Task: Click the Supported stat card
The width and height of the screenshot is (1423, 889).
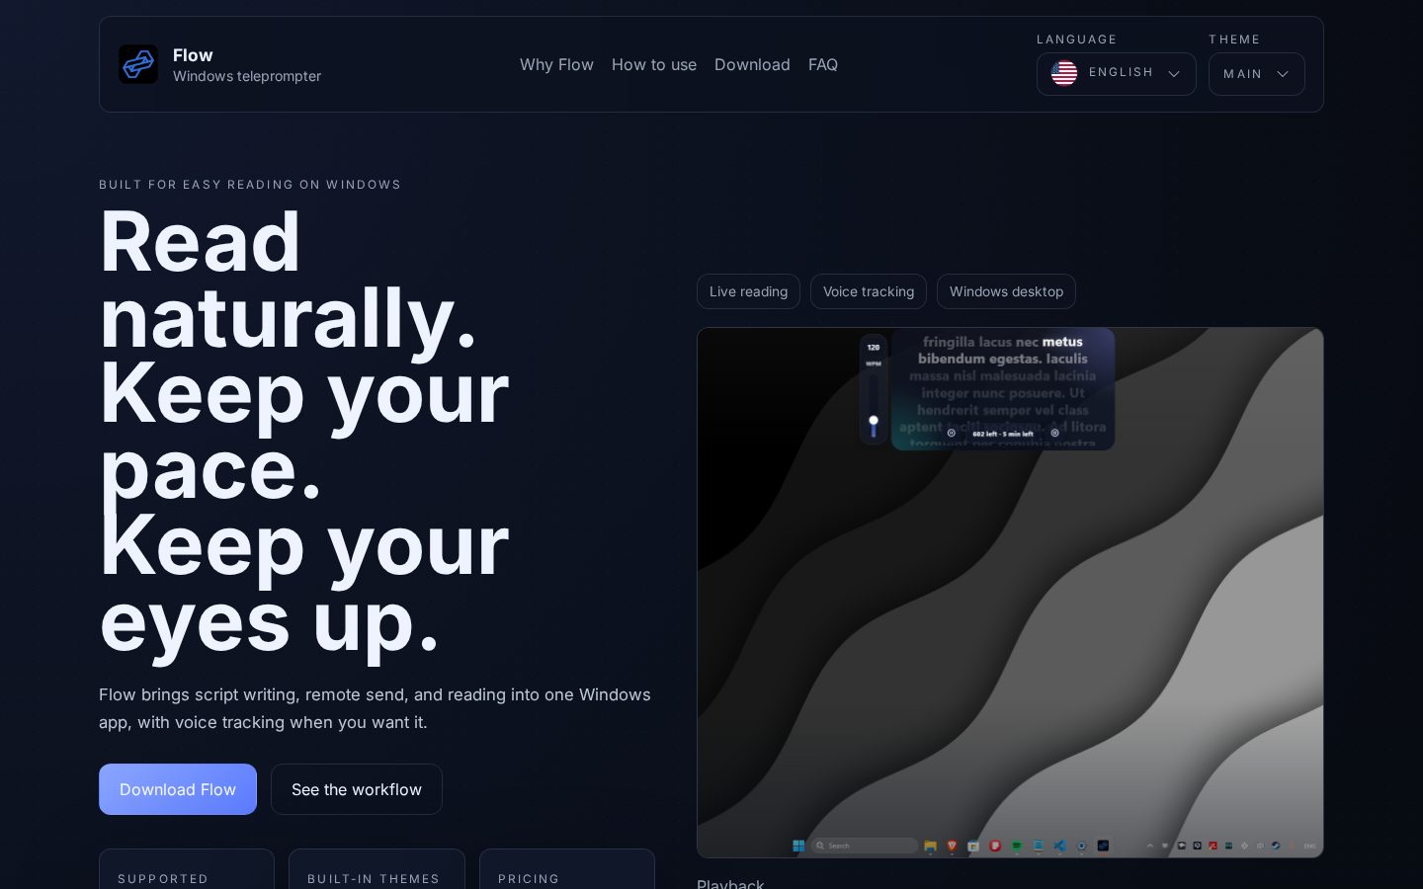Action: tap(187, 869)
